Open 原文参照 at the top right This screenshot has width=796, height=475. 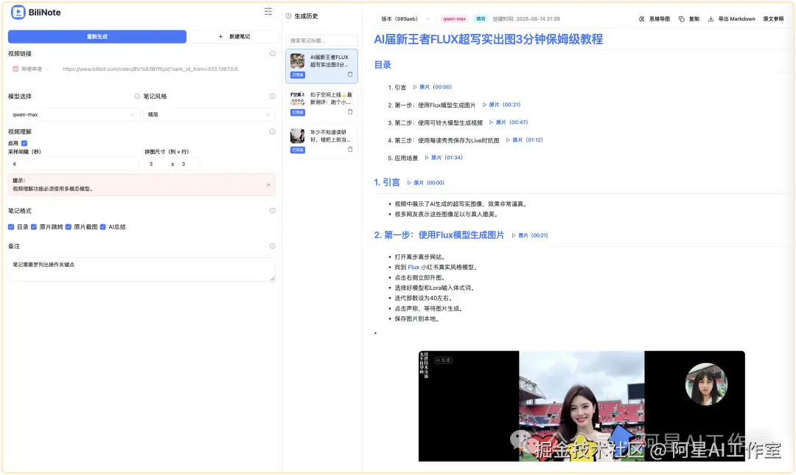774,18
